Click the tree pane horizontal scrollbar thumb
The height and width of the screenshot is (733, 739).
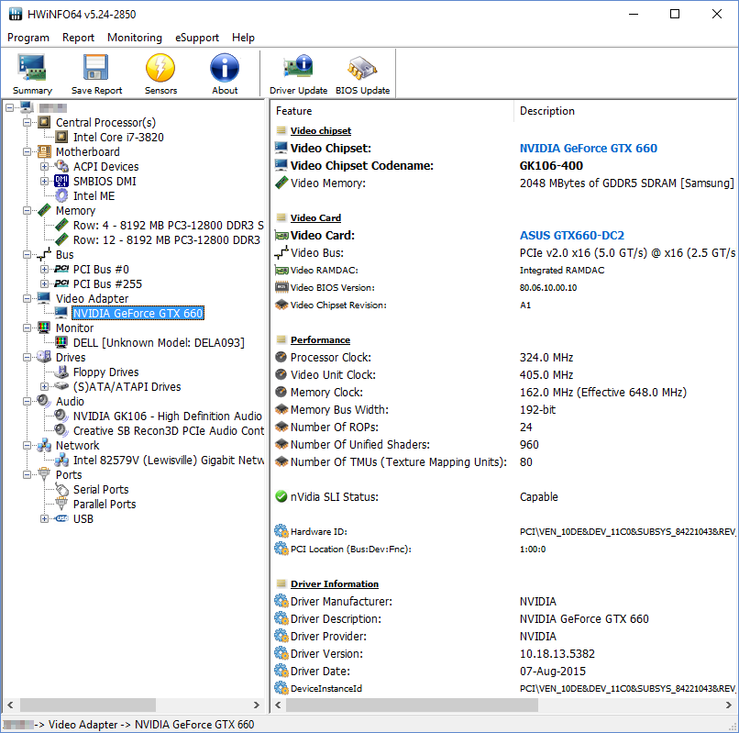click(88, 705)
